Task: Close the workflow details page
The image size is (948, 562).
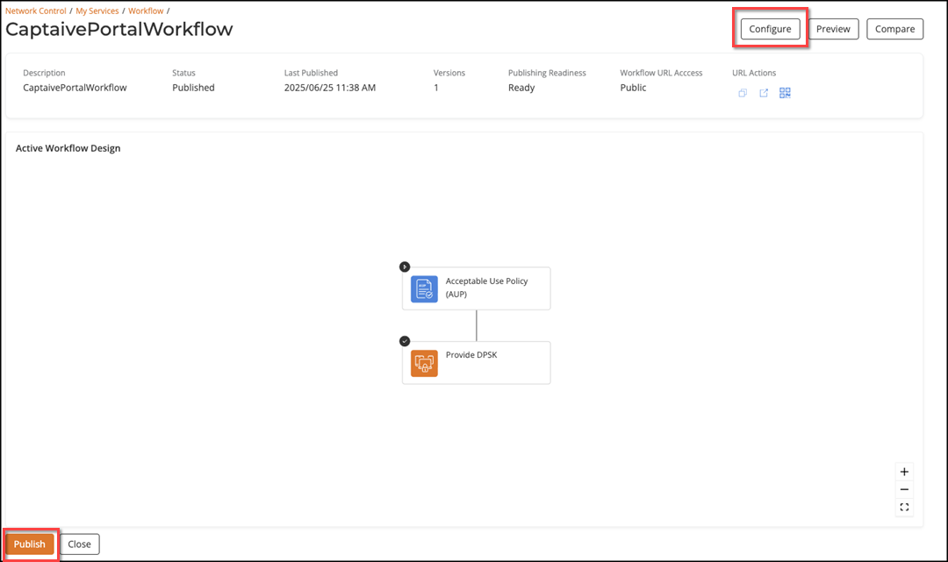Action: tap(80, 544)
